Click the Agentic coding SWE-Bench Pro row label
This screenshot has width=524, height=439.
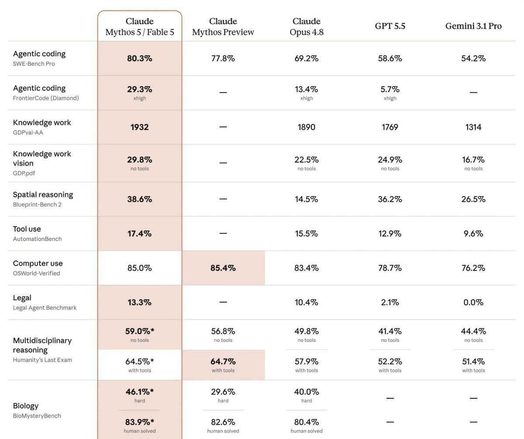click(x=39, y=58)
